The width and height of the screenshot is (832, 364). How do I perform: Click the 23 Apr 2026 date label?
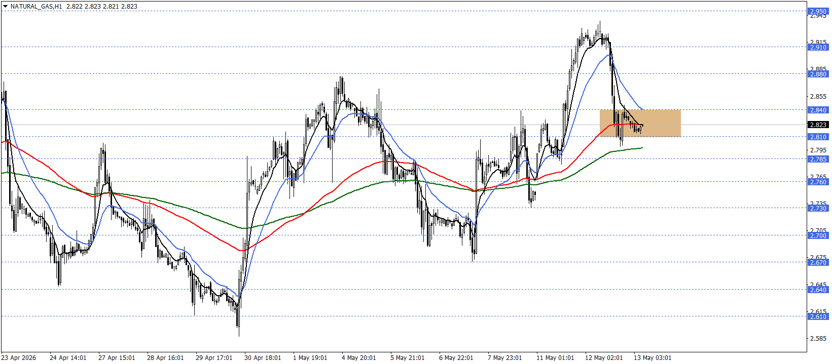pos(19,357)
